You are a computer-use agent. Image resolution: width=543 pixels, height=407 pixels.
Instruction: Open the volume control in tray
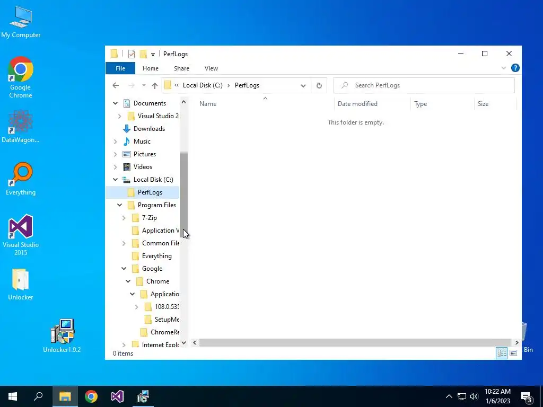click(474, 396)
